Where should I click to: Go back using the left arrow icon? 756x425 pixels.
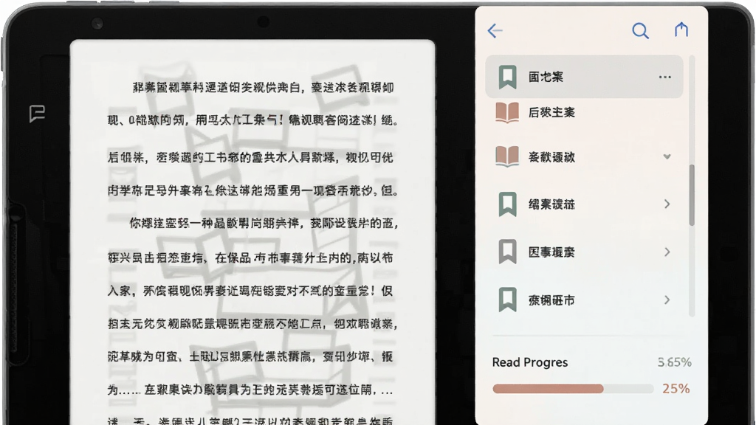495,31
